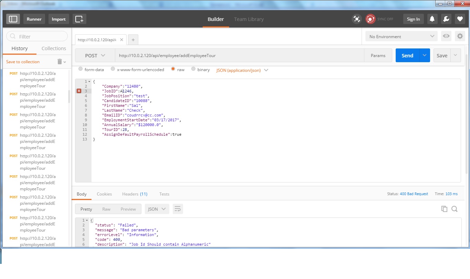
Task: Toggle response line wrap icon
Action: point(178,209)
